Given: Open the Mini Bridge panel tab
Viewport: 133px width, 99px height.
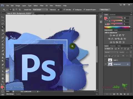Looking at the screenshot, I should click(x=10, y=94).
